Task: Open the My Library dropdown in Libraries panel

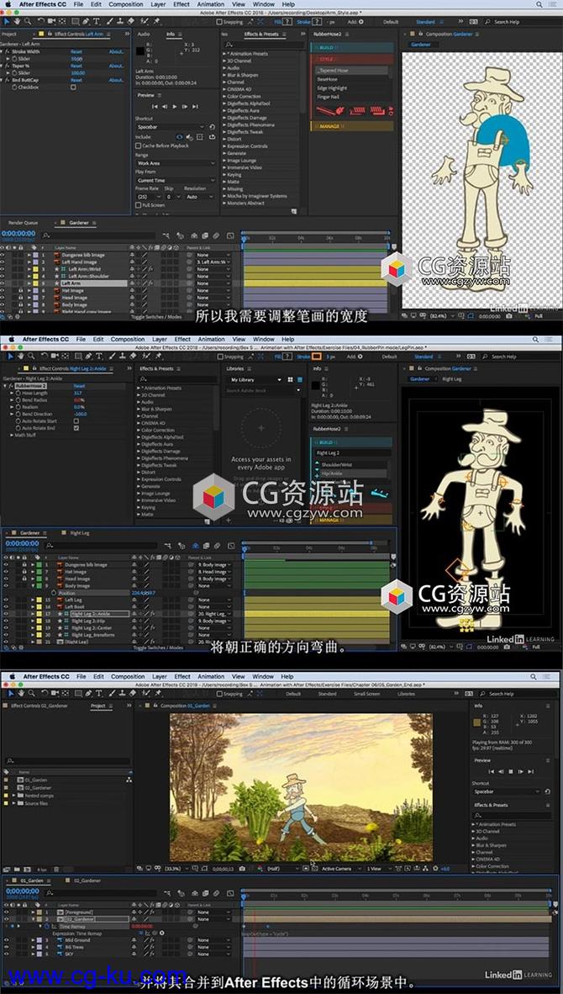Action: click(x=254, y=380)
